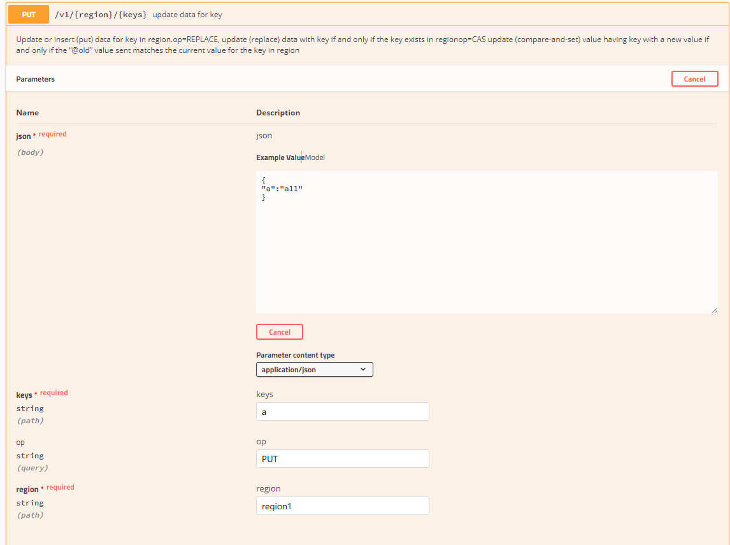Click the Parameters section heading

pyautogui.click(x=35, y=79)
